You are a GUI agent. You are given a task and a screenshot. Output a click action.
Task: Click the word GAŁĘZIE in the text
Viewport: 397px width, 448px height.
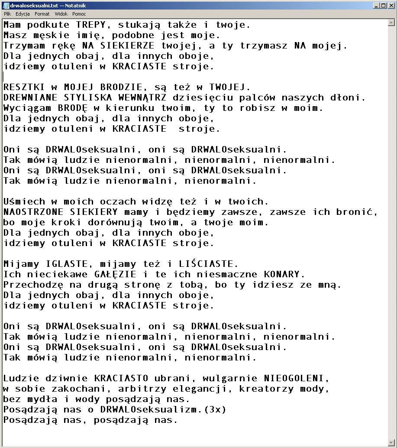(115, 275)
